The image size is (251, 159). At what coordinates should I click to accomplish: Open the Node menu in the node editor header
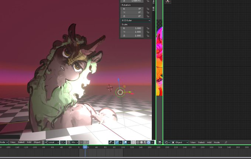[217, 142]
